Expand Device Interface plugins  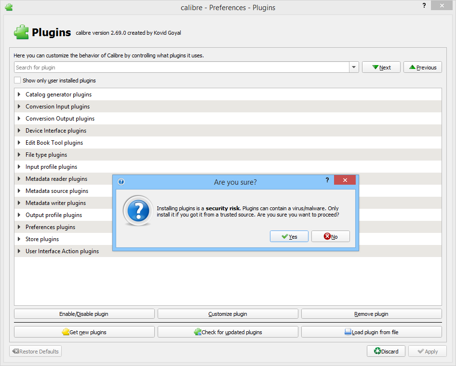(19, 131)
